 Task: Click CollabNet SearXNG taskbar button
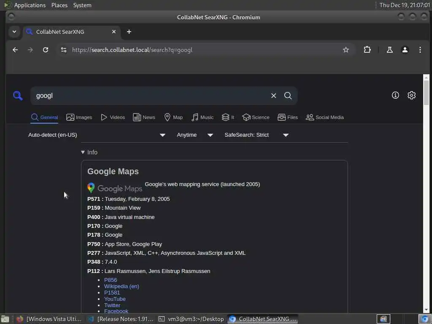[262, 319]
